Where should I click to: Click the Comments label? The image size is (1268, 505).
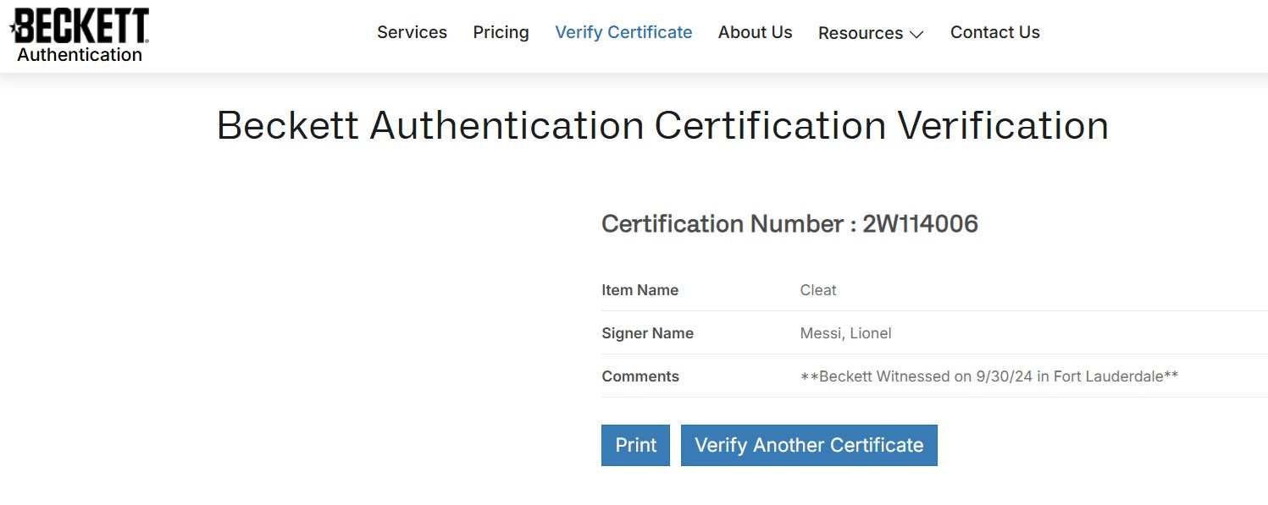pyautogui.click(x=640, y=376)
